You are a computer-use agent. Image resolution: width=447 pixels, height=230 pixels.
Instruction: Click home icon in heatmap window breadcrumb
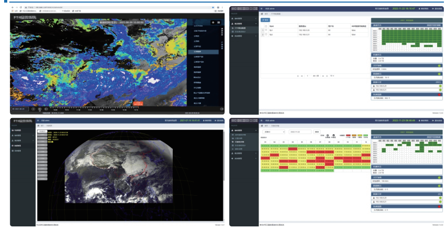point(262,125)
